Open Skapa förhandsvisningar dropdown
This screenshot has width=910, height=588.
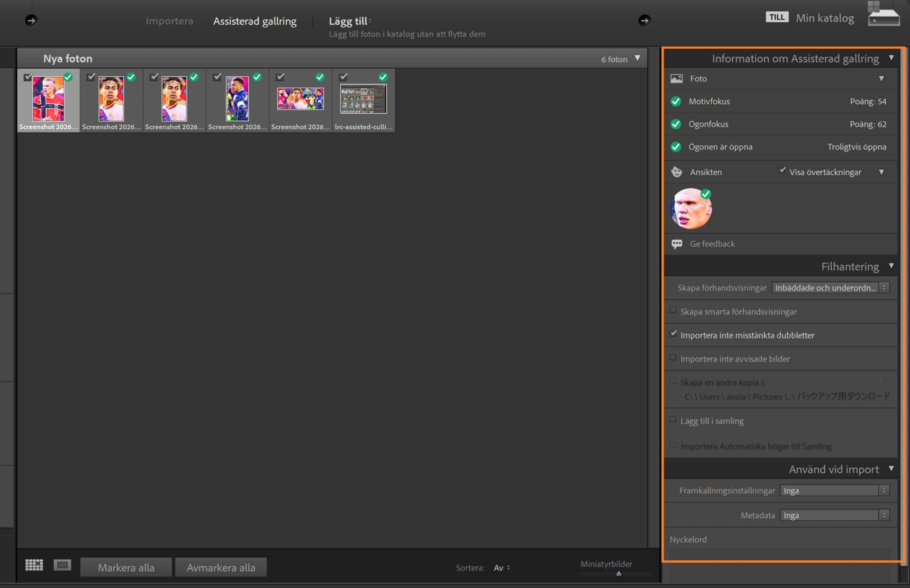tap(830, 288)
